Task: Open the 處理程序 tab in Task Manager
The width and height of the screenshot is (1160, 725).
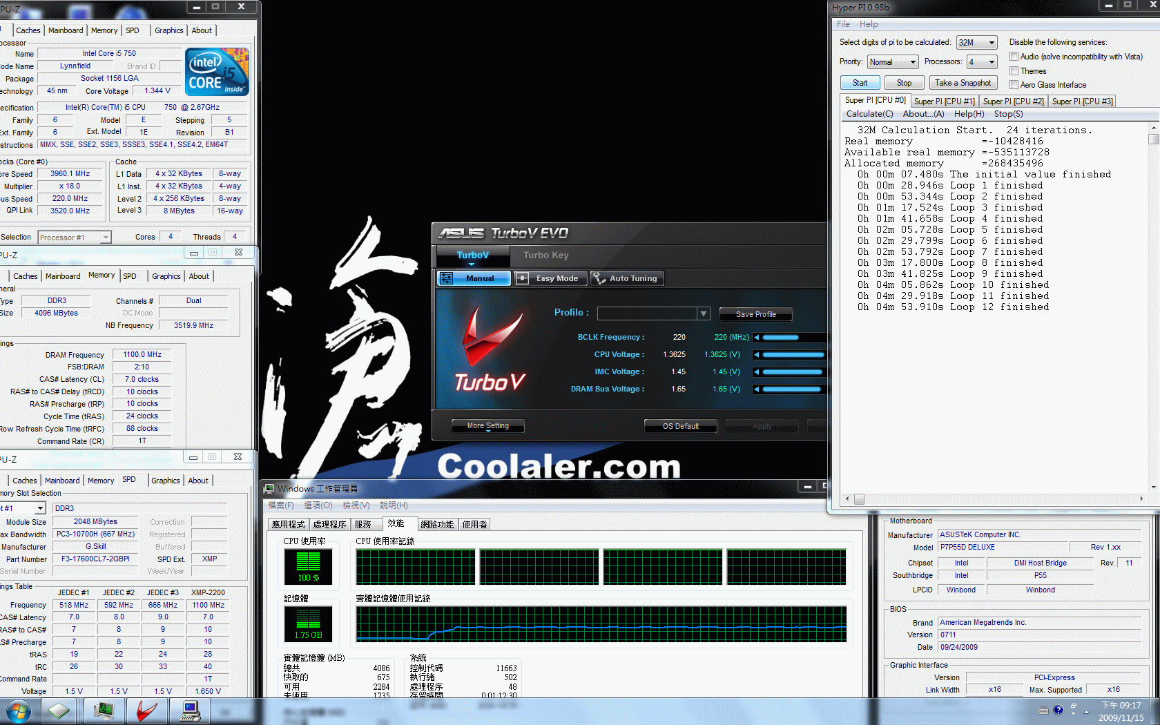Action: pyautogui.click(x=329, y=525)
